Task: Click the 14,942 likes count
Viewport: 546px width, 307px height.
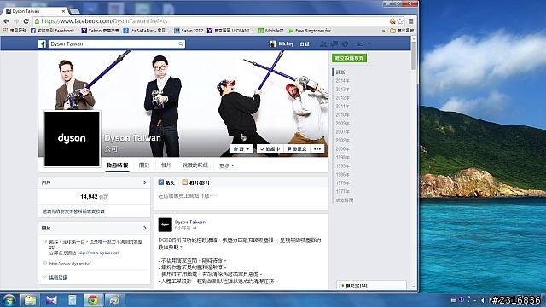Action: pyautogui.click(x=89, y=197)
